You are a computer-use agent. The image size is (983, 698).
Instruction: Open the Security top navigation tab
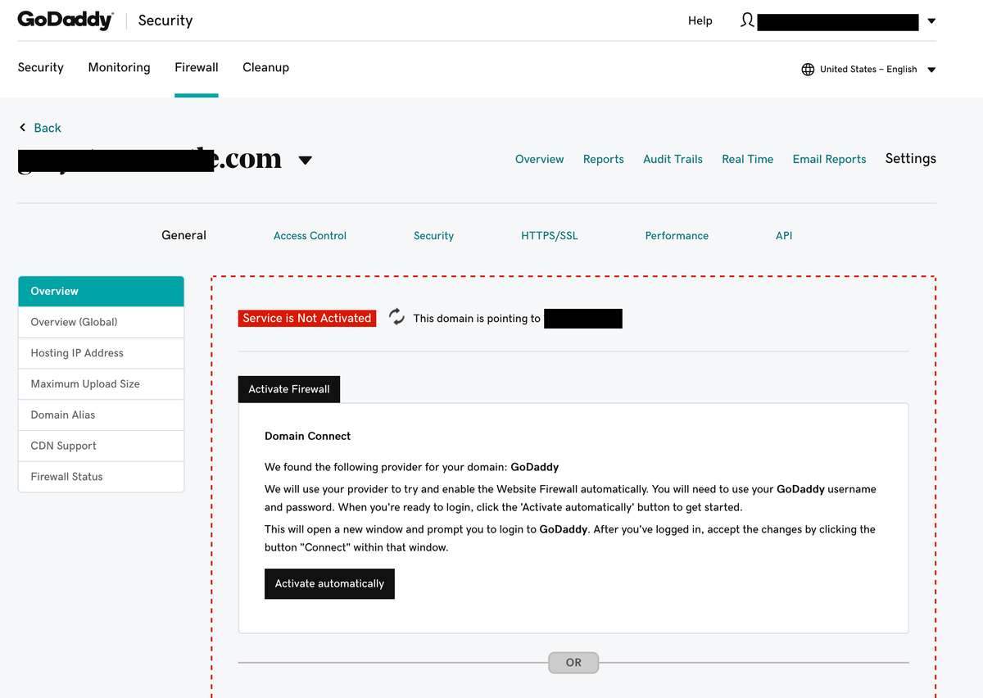click(40, 68)
